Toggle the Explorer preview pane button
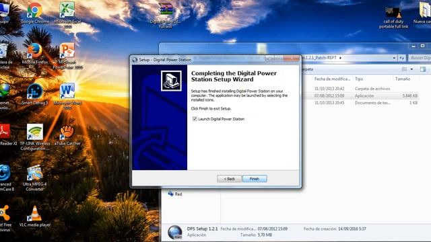Image resolution: width=431 pixels, height=242 pixels. (423, 69)
